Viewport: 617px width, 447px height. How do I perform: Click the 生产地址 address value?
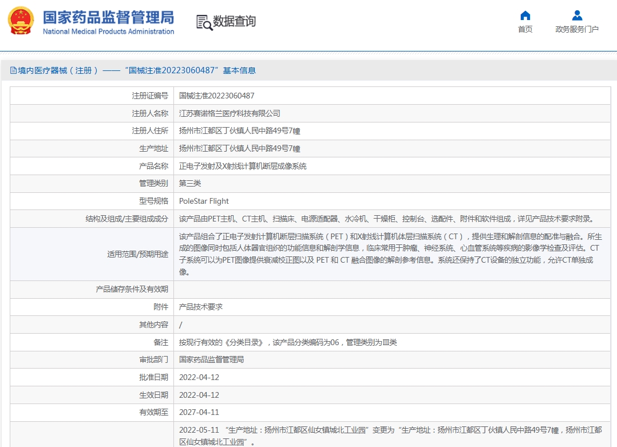[240, 148]
